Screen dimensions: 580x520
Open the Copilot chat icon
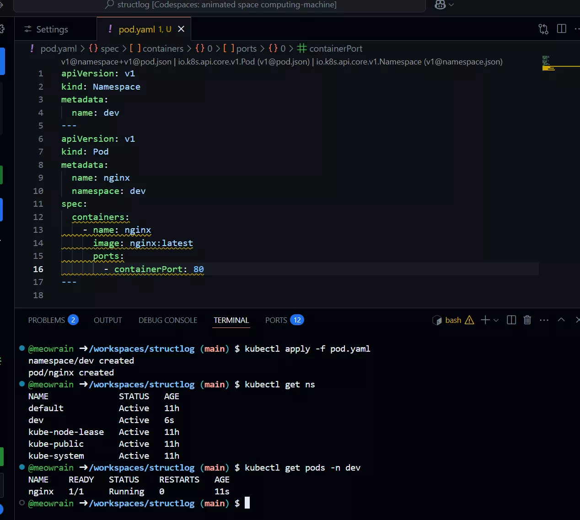[x=440, y=5]
